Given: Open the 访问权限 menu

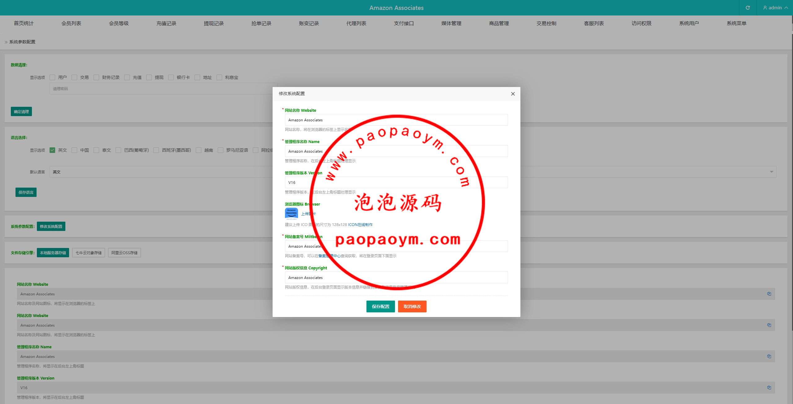Looking at the screenshot, I should 642,24.
